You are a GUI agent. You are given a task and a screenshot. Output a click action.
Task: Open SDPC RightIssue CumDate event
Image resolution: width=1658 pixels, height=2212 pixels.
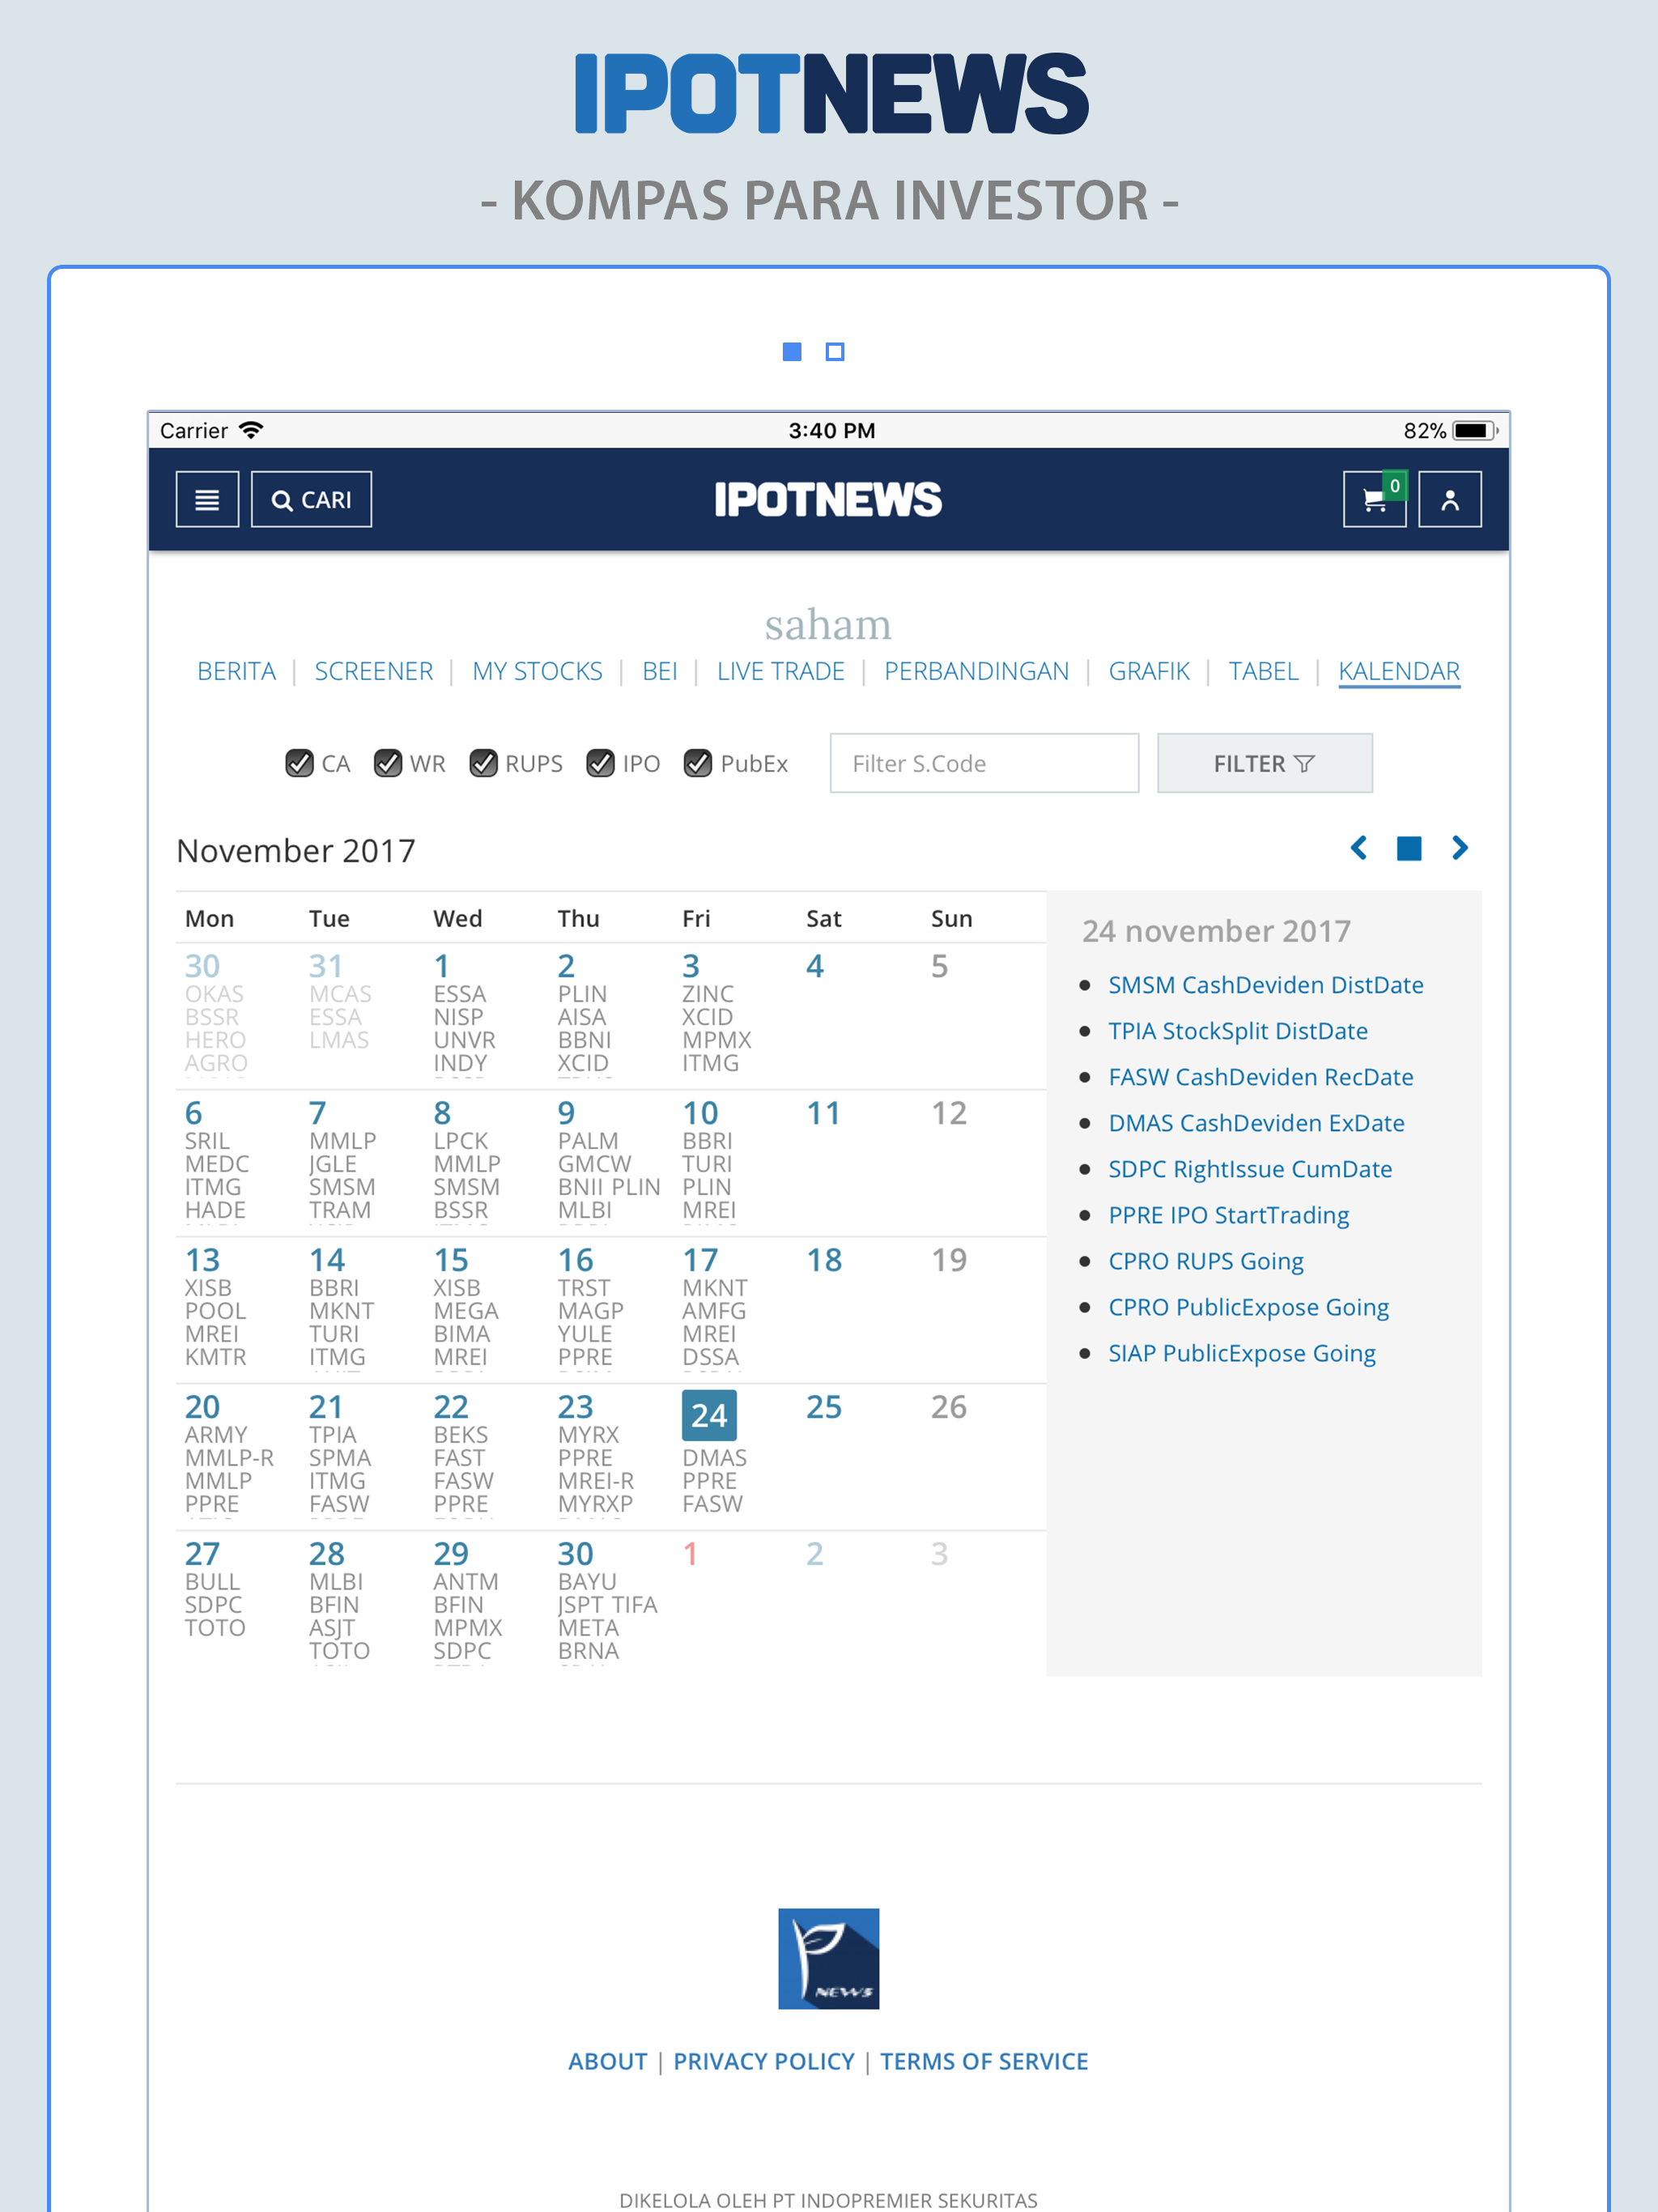[x=1250, y=1169]
